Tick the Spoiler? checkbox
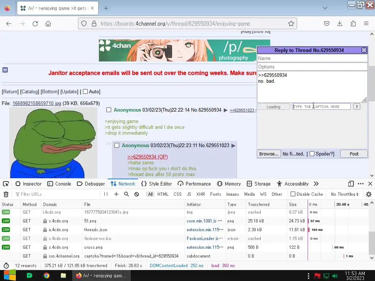Viewport: 375px width, 281px height. (312, 154)
